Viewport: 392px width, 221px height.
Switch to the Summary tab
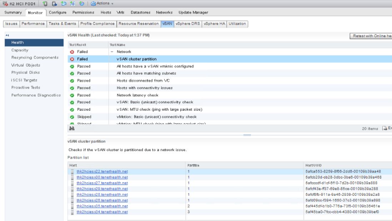pyautogui.click(x=13, y=12)
